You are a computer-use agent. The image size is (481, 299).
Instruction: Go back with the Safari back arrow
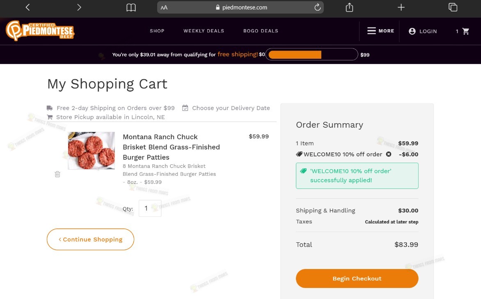point(27,7)
